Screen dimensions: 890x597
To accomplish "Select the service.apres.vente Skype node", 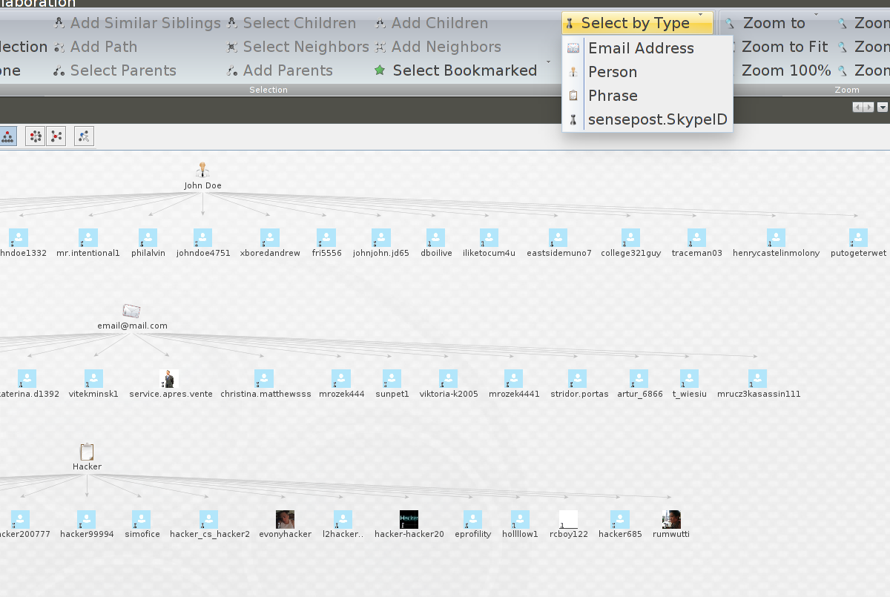I will coord(169,378).
